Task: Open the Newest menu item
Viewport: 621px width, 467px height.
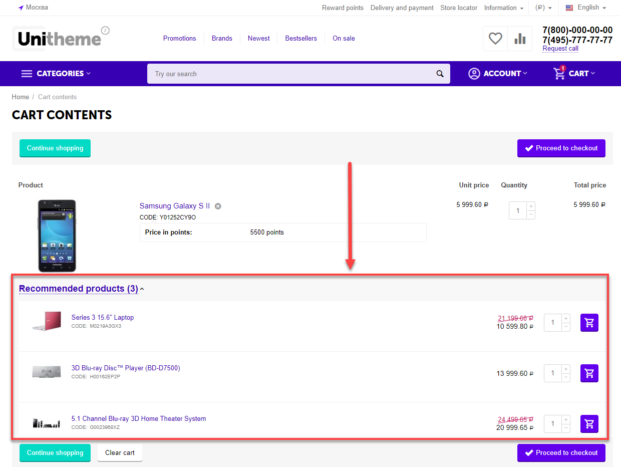Action: (259, 38)
